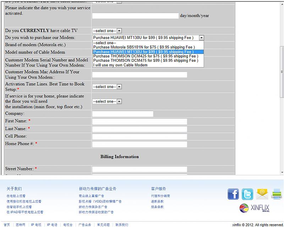
Task: Open the Twitter icon link
Action: coord(247,194)
